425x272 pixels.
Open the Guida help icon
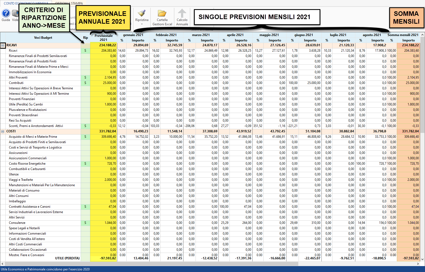pyautogui.click(x=6, y=13)
